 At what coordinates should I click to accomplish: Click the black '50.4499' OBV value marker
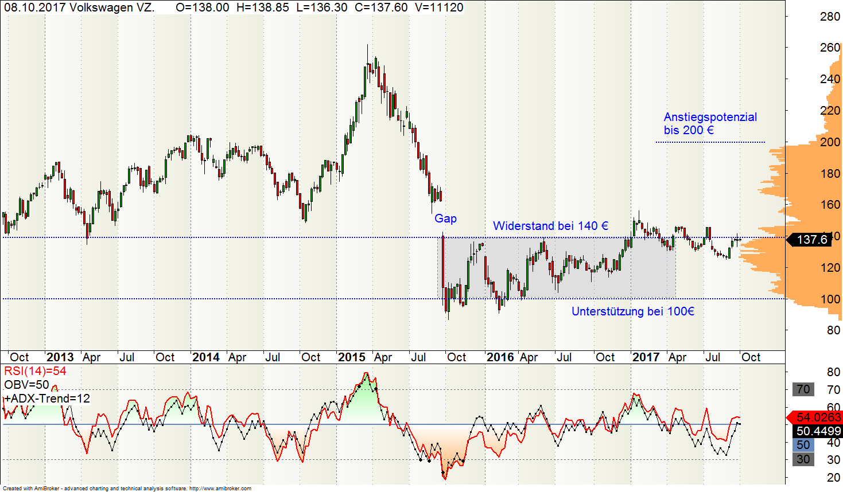(818, 431)
